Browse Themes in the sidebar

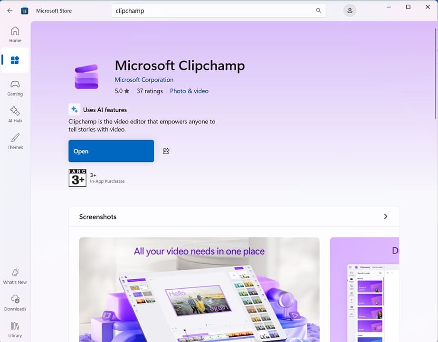click(15, 140)
